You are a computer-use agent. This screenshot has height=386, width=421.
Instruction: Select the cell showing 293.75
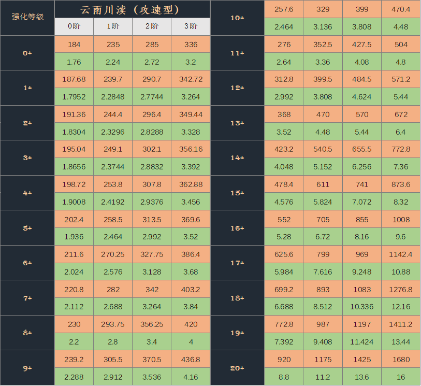[x=113, y=324]
